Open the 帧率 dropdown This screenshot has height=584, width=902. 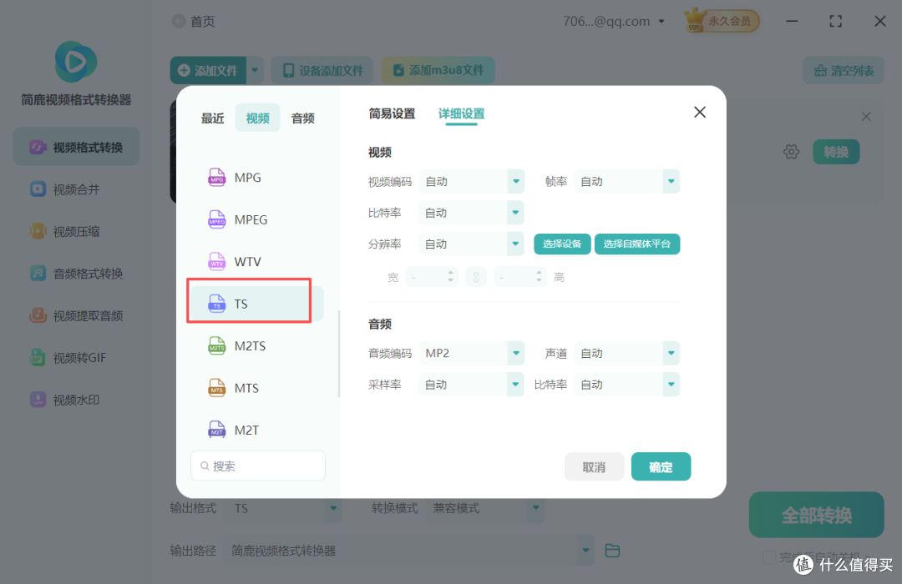pyautogui.click(x=627, y=182)
